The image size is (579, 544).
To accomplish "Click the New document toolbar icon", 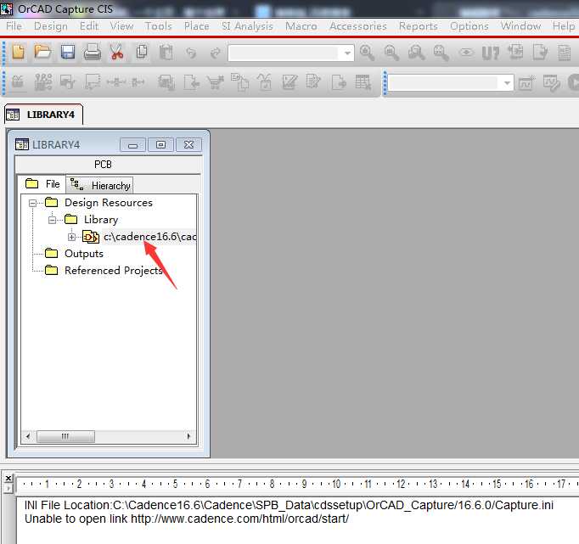I will 18,52.
